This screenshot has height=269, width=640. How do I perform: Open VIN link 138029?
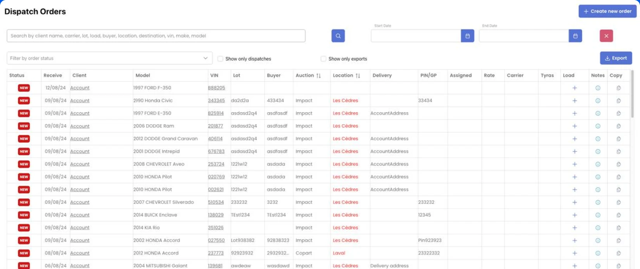coord(216,215)
